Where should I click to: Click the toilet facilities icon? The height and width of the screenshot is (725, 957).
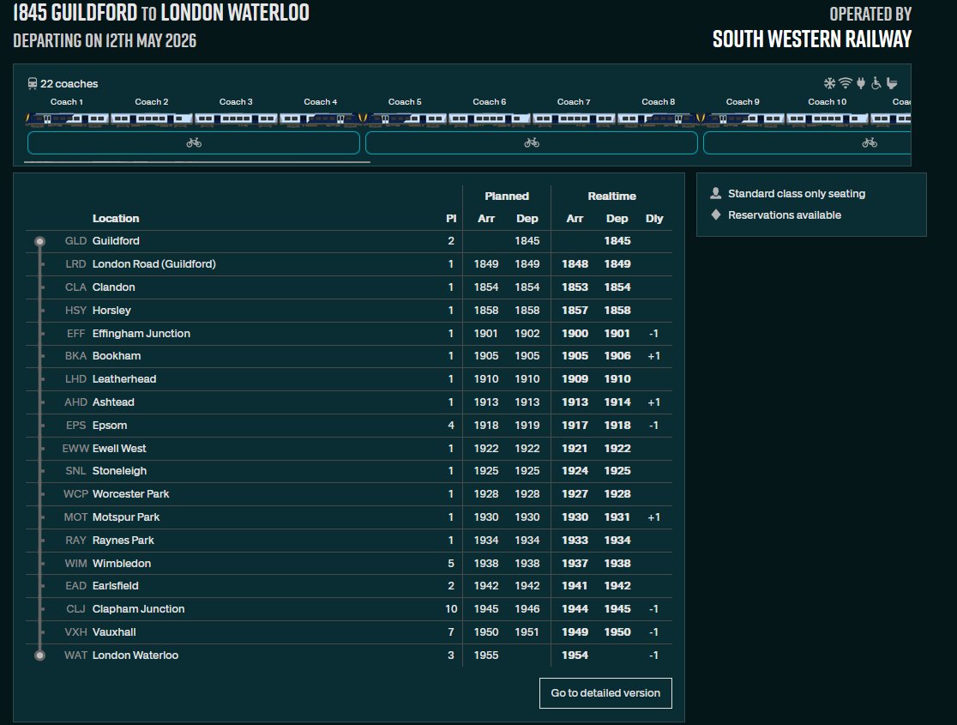tap(893, 83)
